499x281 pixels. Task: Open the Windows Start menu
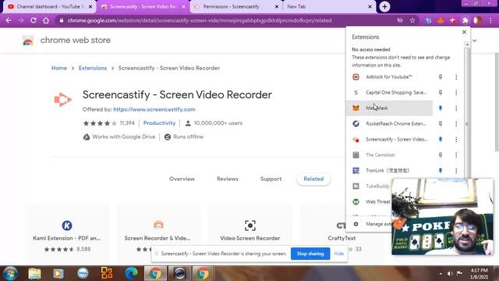click(x=10, y=273)
